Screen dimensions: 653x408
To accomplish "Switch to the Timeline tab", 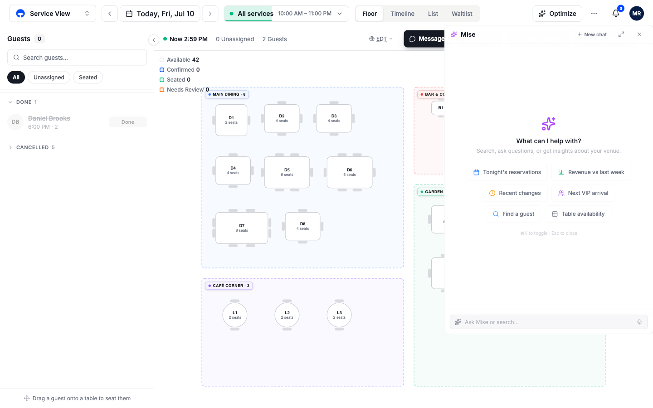I will pos(403,14).
